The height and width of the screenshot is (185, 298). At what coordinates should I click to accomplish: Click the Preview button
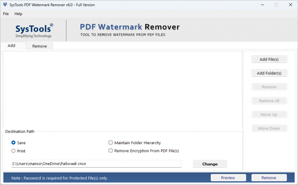pyautogui.click(x=228, y=178)
